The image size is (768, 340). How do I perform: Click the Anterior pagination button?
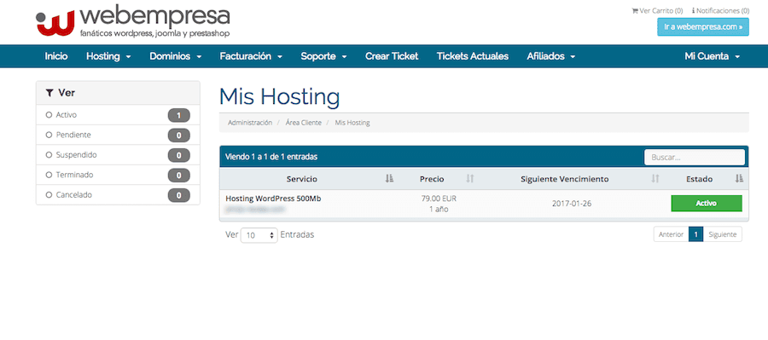tap(671, 234)
